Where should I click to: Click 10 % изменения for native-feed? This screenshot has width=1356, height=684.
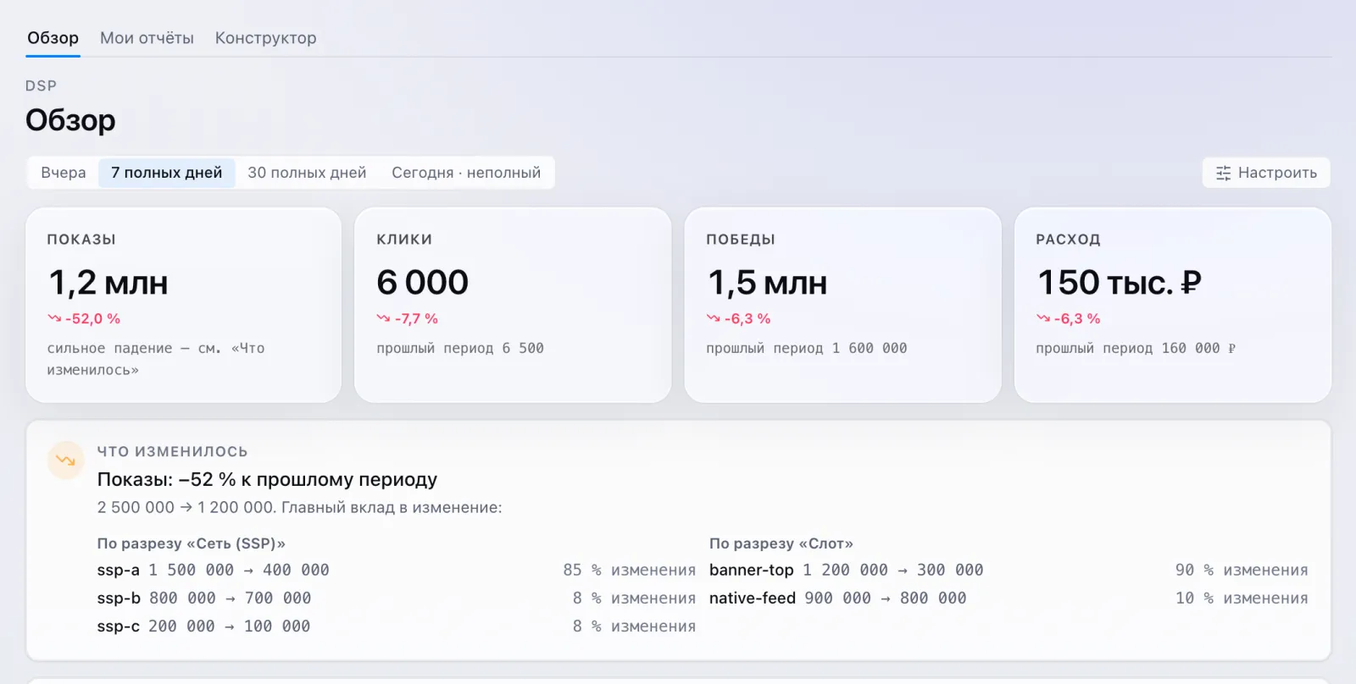point(1242,598)
